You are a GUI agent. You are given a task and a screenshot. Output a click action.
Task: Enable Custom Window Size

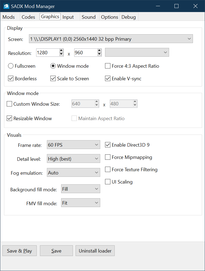coord(9,104)
